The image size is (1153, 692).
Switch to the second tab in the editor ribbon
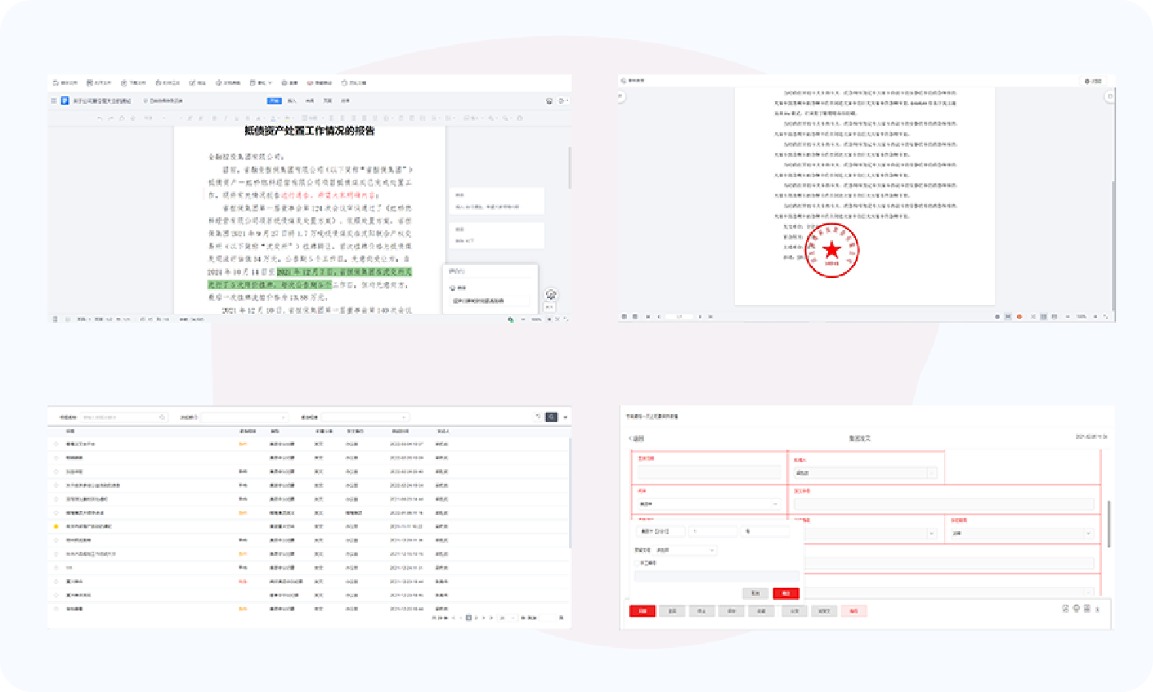coord(291,101)
